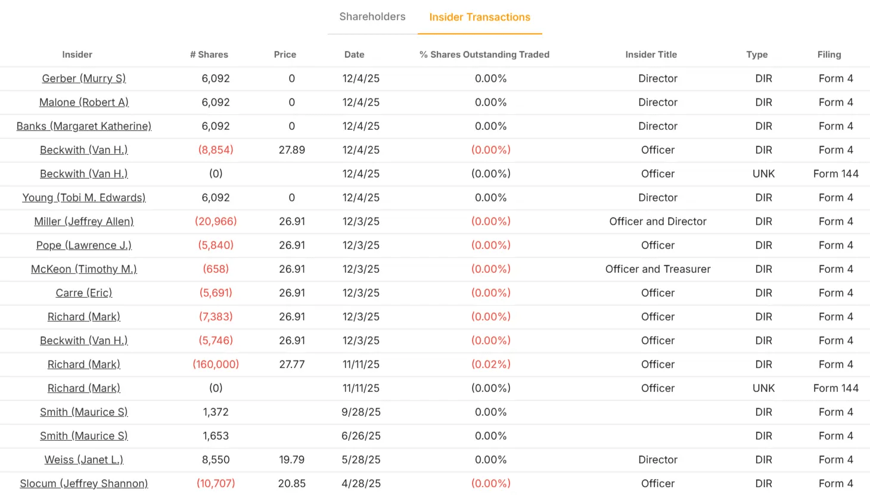Open Gerber (Murry S) insider link
Viewport: 870px width, 495px height.
[84, 79]
